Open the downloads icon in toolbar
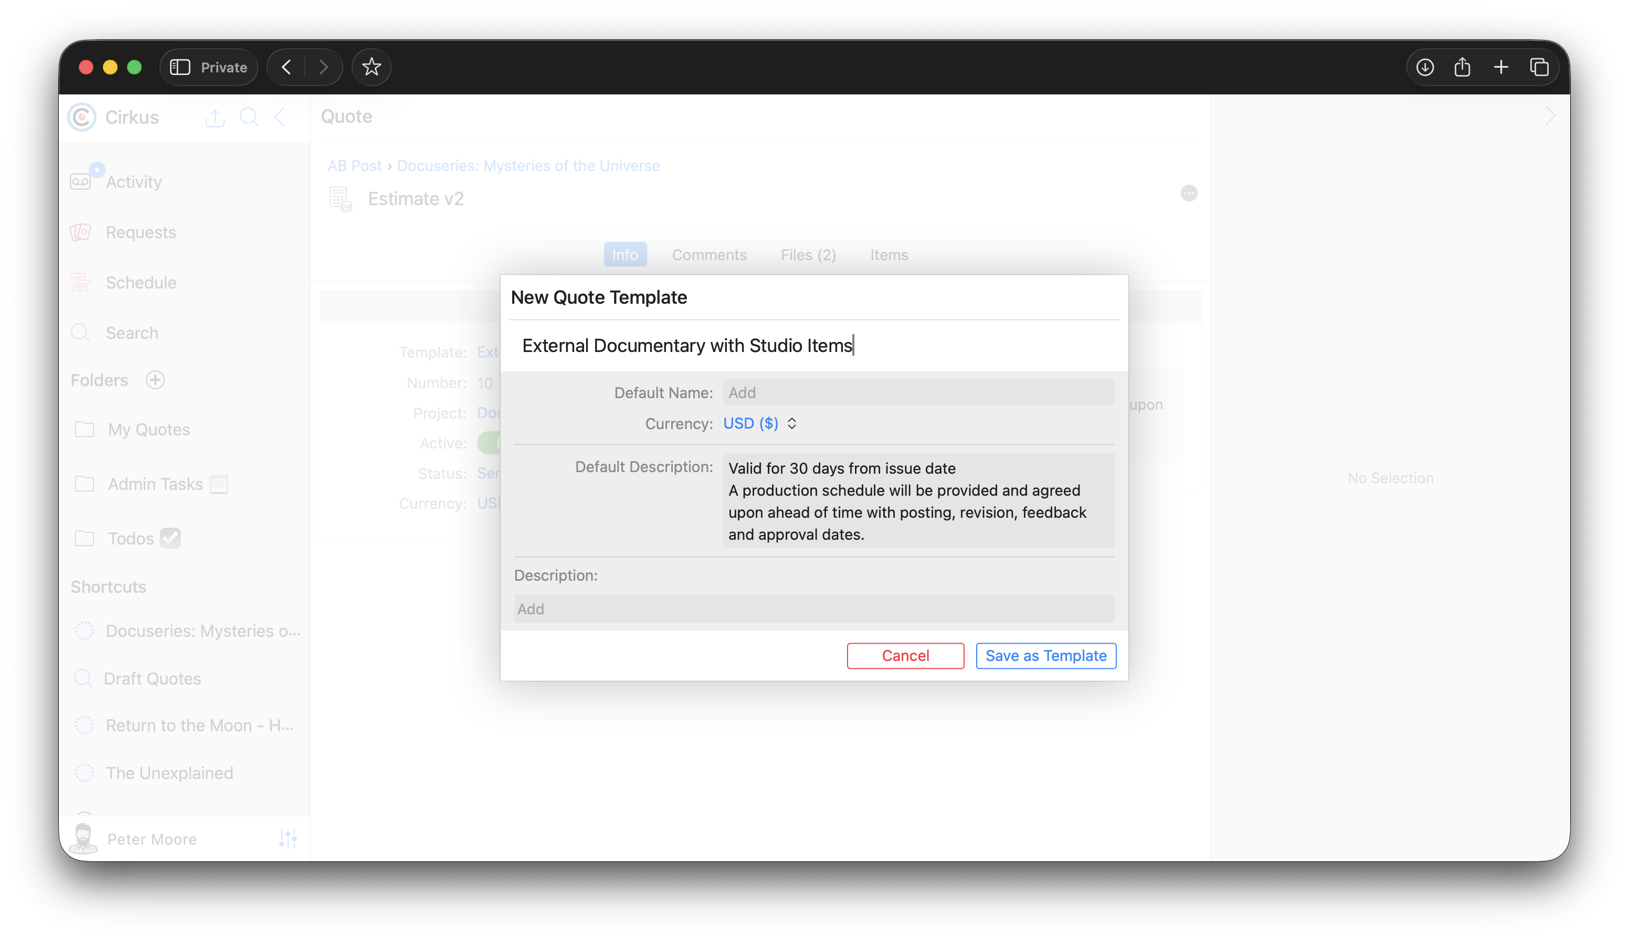Screen dimensions: 1629x939 click(1424, 67)
